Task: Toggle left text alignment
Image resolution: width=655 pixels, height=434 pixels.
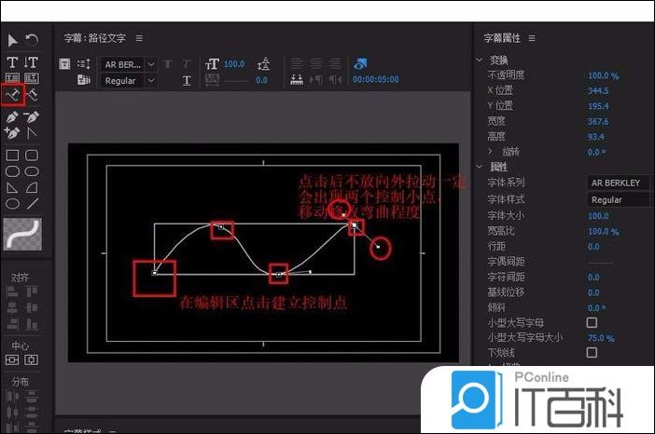Action: (x=297, y=63)
